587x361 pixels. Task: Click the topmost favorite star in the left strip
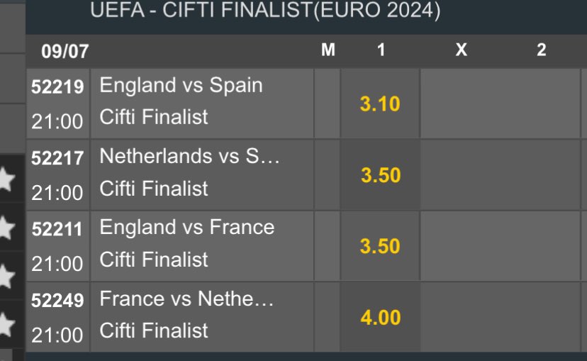pos(6,180)
